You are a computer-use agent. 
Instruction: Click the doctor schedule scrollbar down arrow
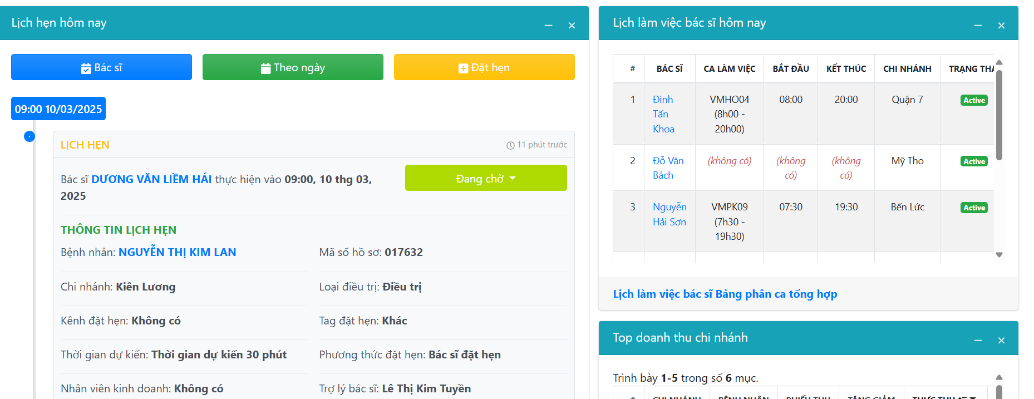click(x=999, y=255)
